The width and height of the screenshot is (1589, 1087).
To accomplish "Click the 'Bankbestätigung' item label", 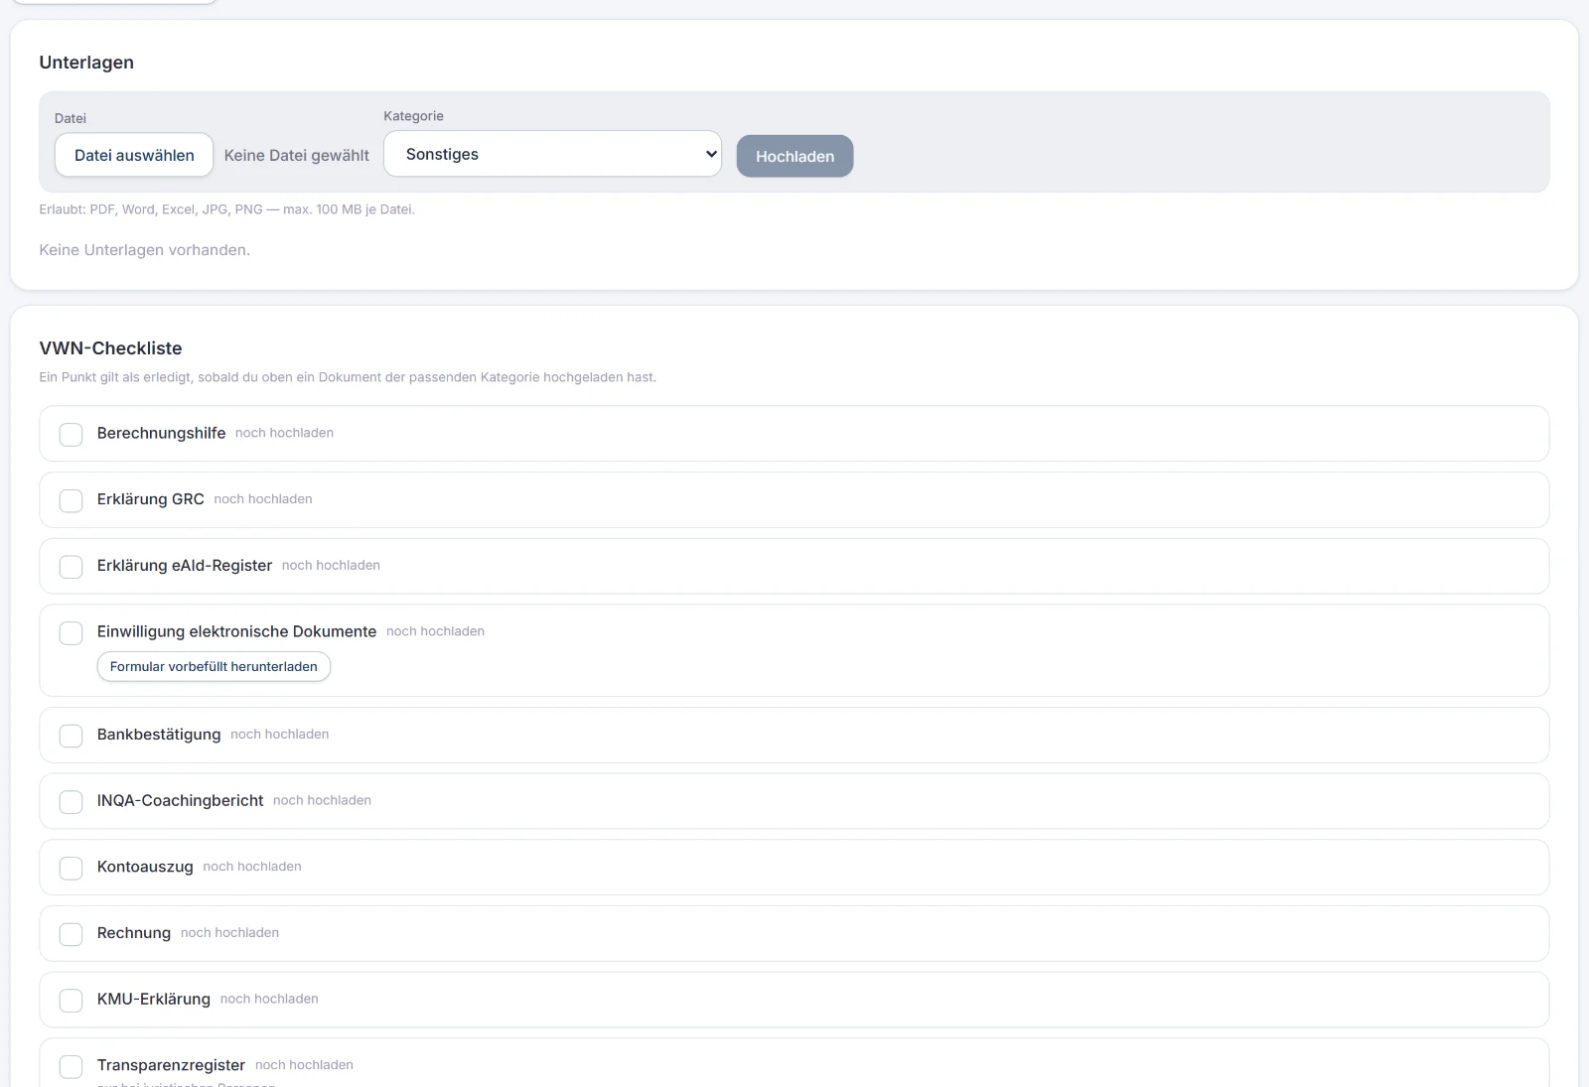I will 159,735.
